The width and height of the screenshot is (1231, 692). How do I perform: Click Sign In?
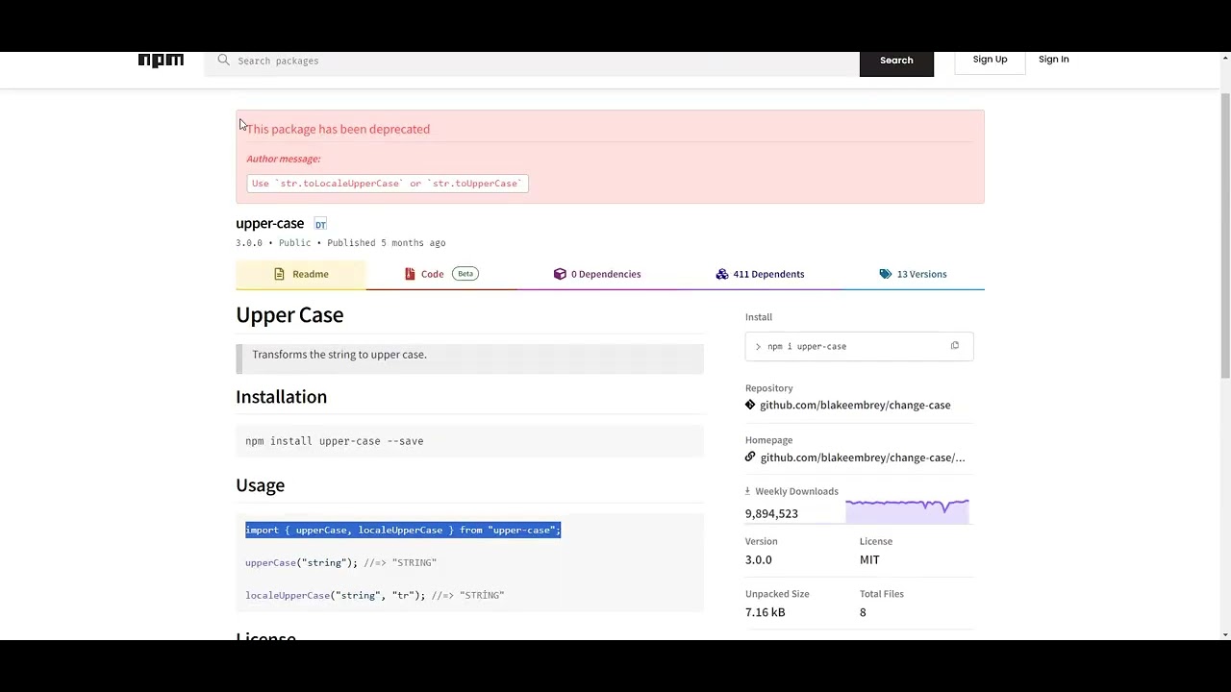[1053, 59]
